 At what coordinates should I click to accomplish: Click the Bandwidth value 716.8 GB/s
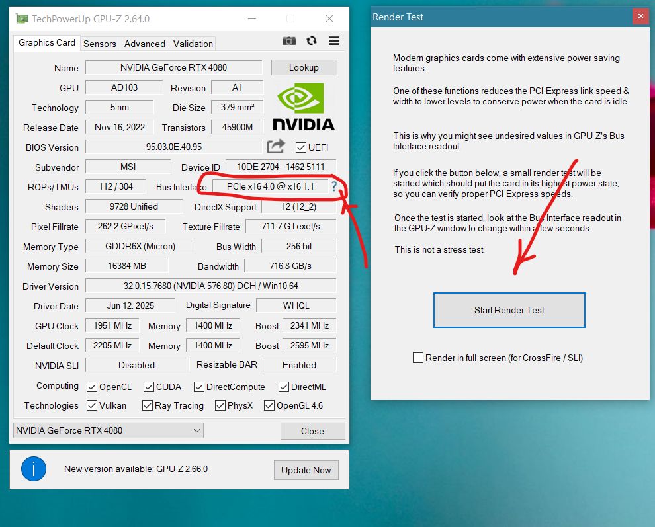(290, 266)
